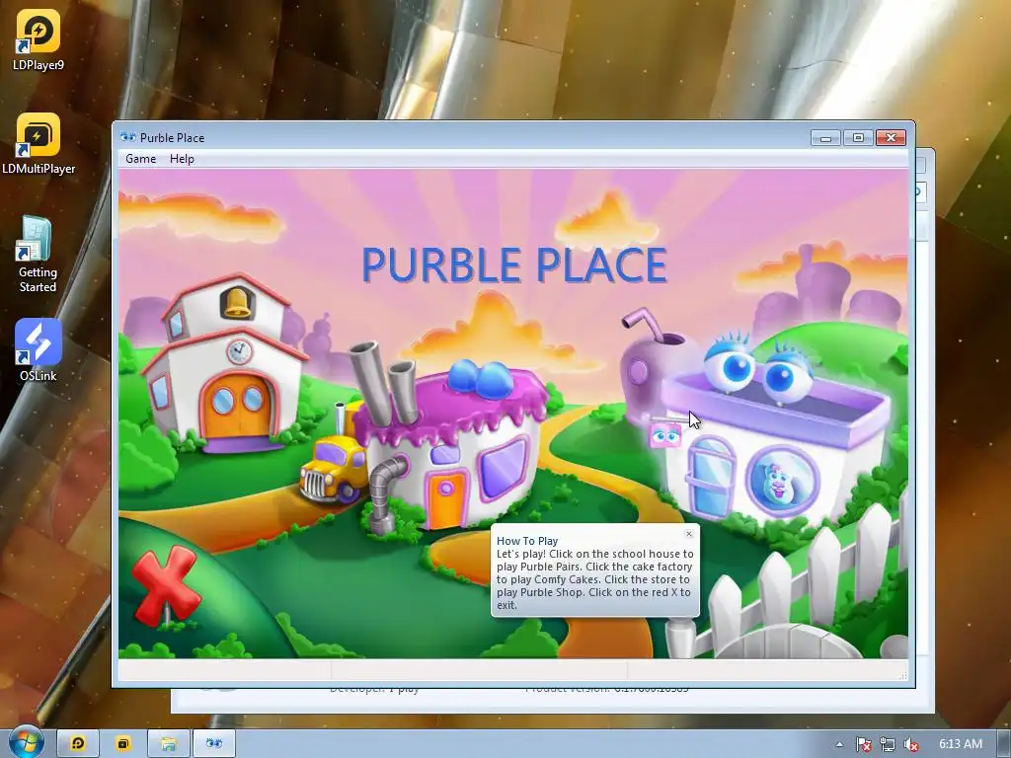Show hidden tray icons arrow
The width and height of the screenshot is (1011, 758).
839,744
